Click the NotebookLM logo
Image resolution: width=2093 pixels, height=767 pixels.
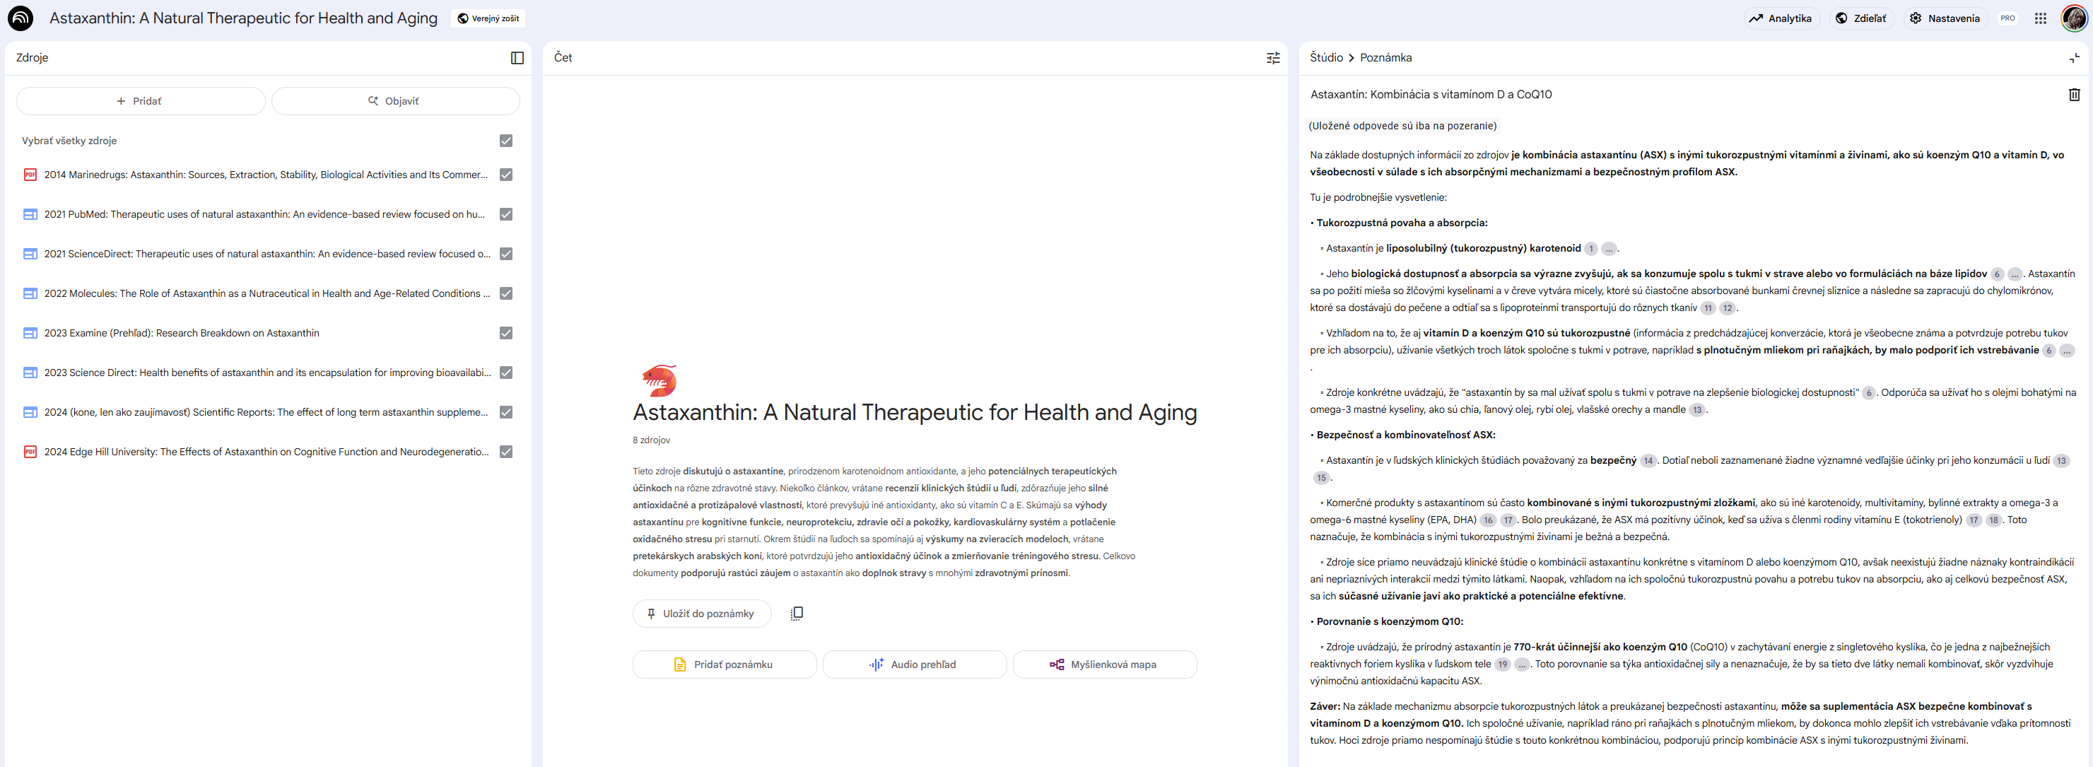click(x=20, y=18)
